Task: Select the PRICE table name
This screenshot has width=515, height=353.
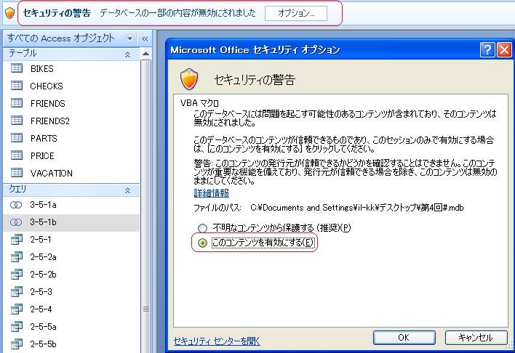Action: pos(42,155)
